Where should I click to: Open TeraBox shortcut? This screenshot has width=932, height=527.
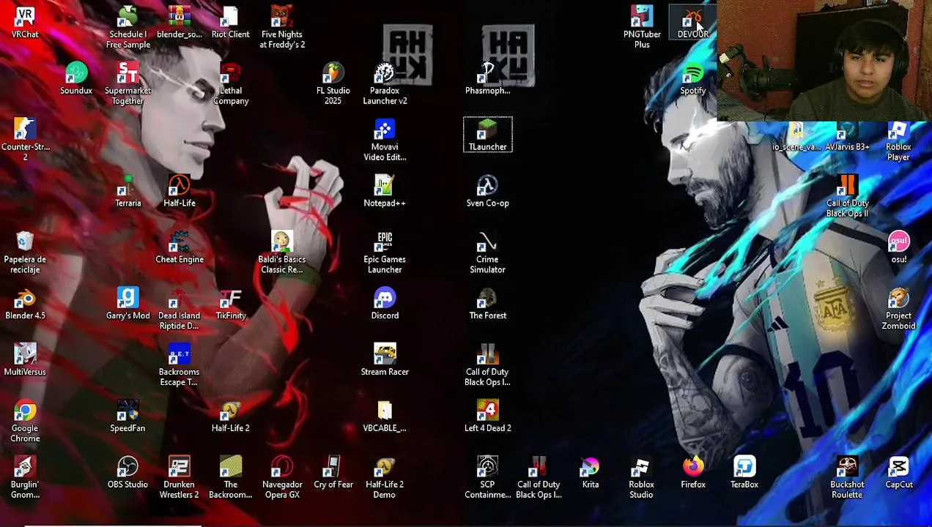point(744,473)
